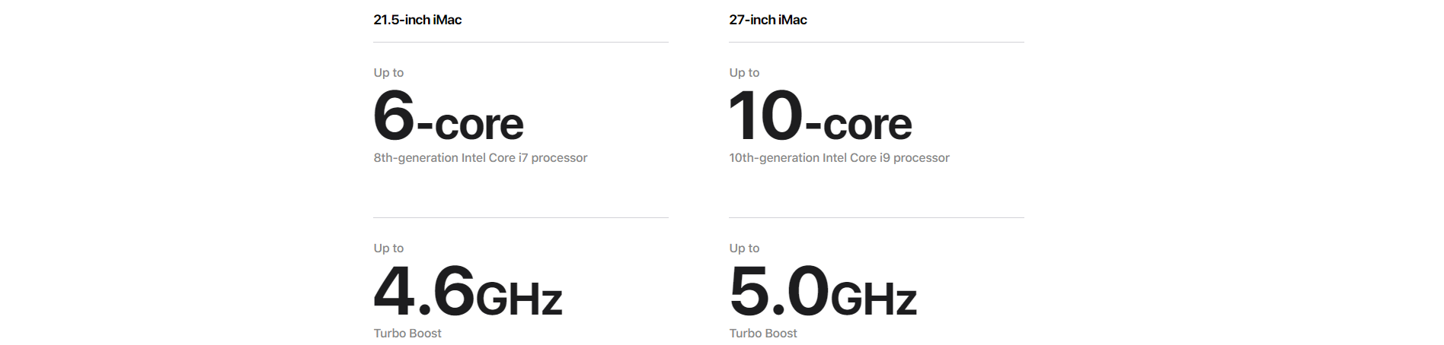This screenshot has width=1444, height=345.
Task: Click Turbo Boost label under 5.0GHz
Action: pyautogui.click(x=763, y=334)
